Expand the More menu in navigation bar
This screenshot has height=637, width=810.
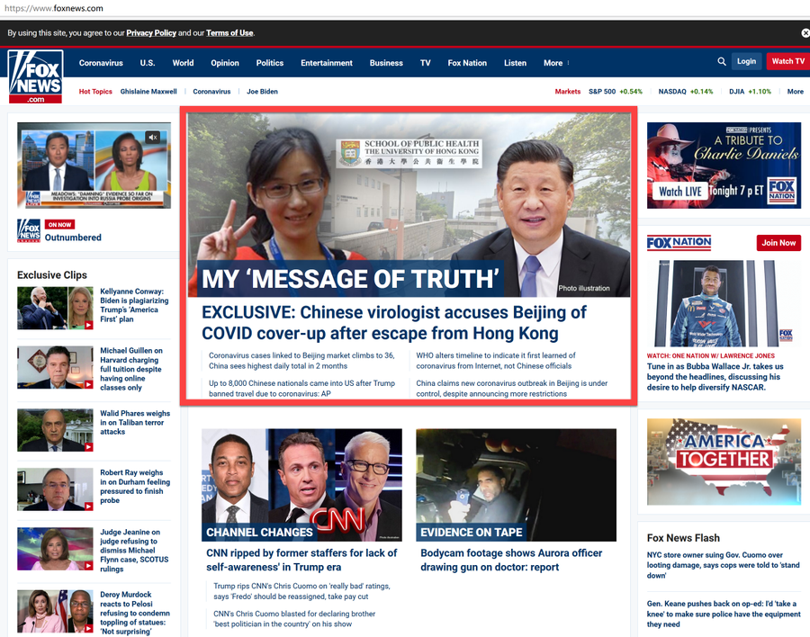(556, 63)
